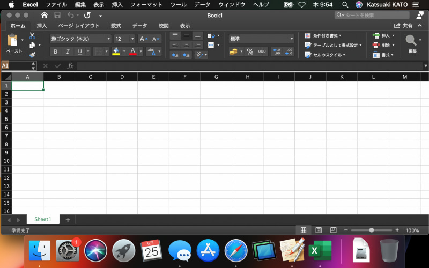Click the シートを検索 search field
This screenshot has width=429, height=268.
coord(372,15)
